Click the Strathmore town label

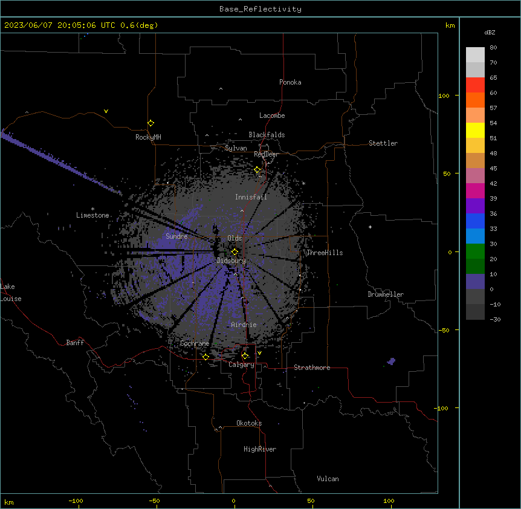coord(312,368)
